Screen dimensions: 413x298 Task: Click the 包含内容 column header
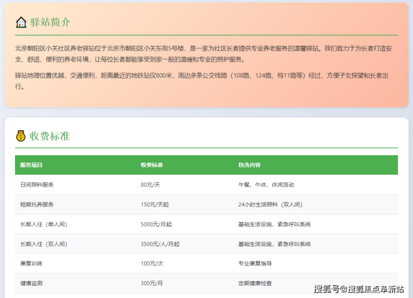pyautogui.click(x=249, y=165)
